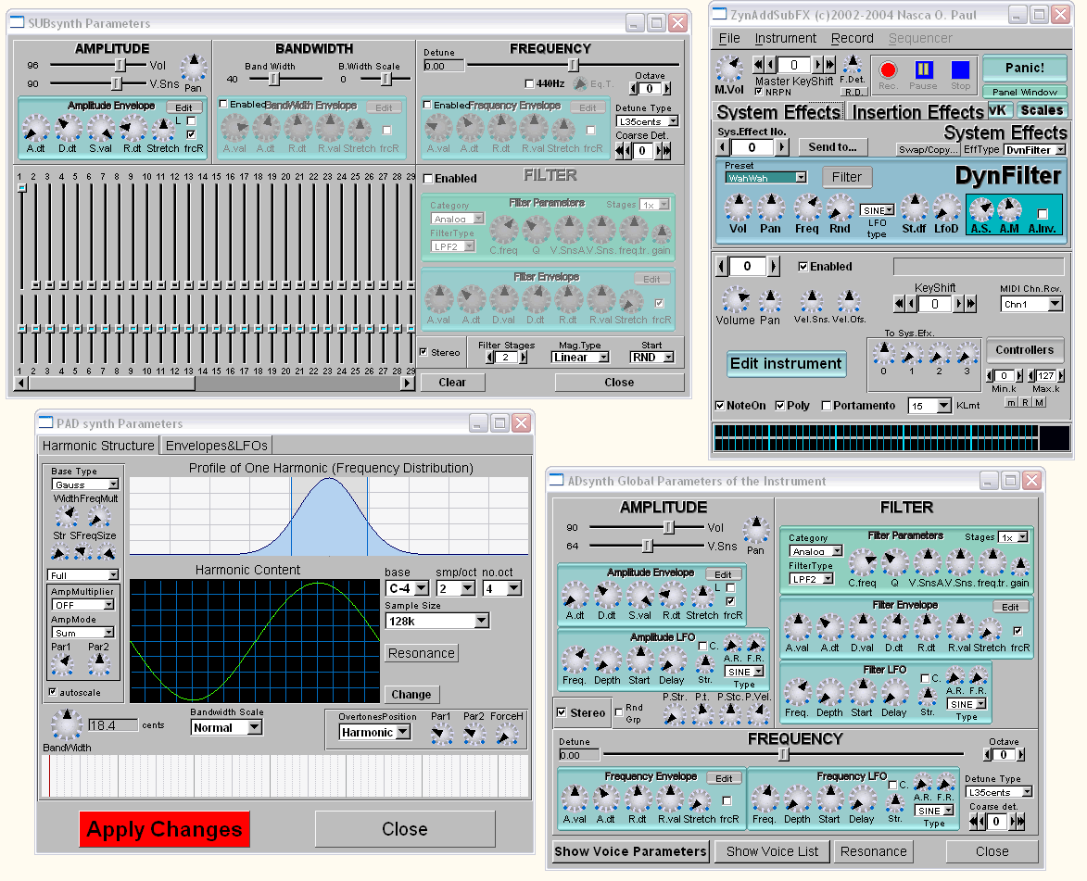
Task: Click the DynFilter LfoD knob
Action: point(946,208)
